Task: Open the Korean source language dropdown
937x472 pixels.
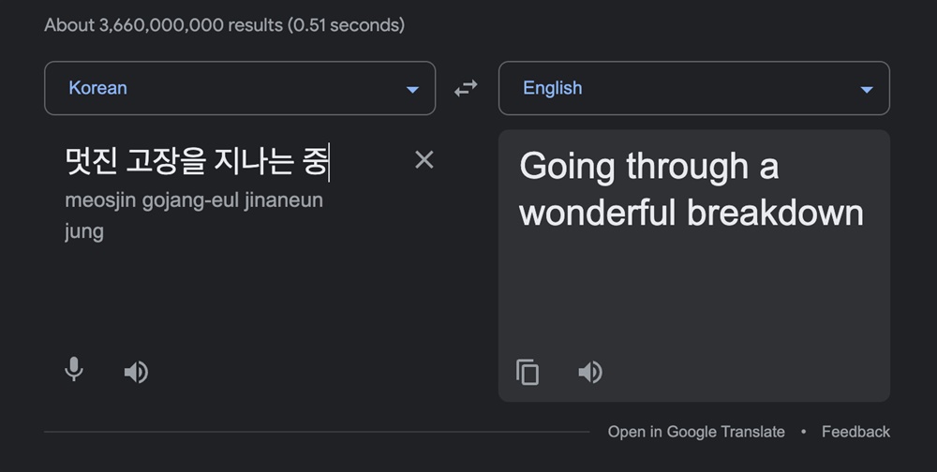Action: [x=240, y=88]
